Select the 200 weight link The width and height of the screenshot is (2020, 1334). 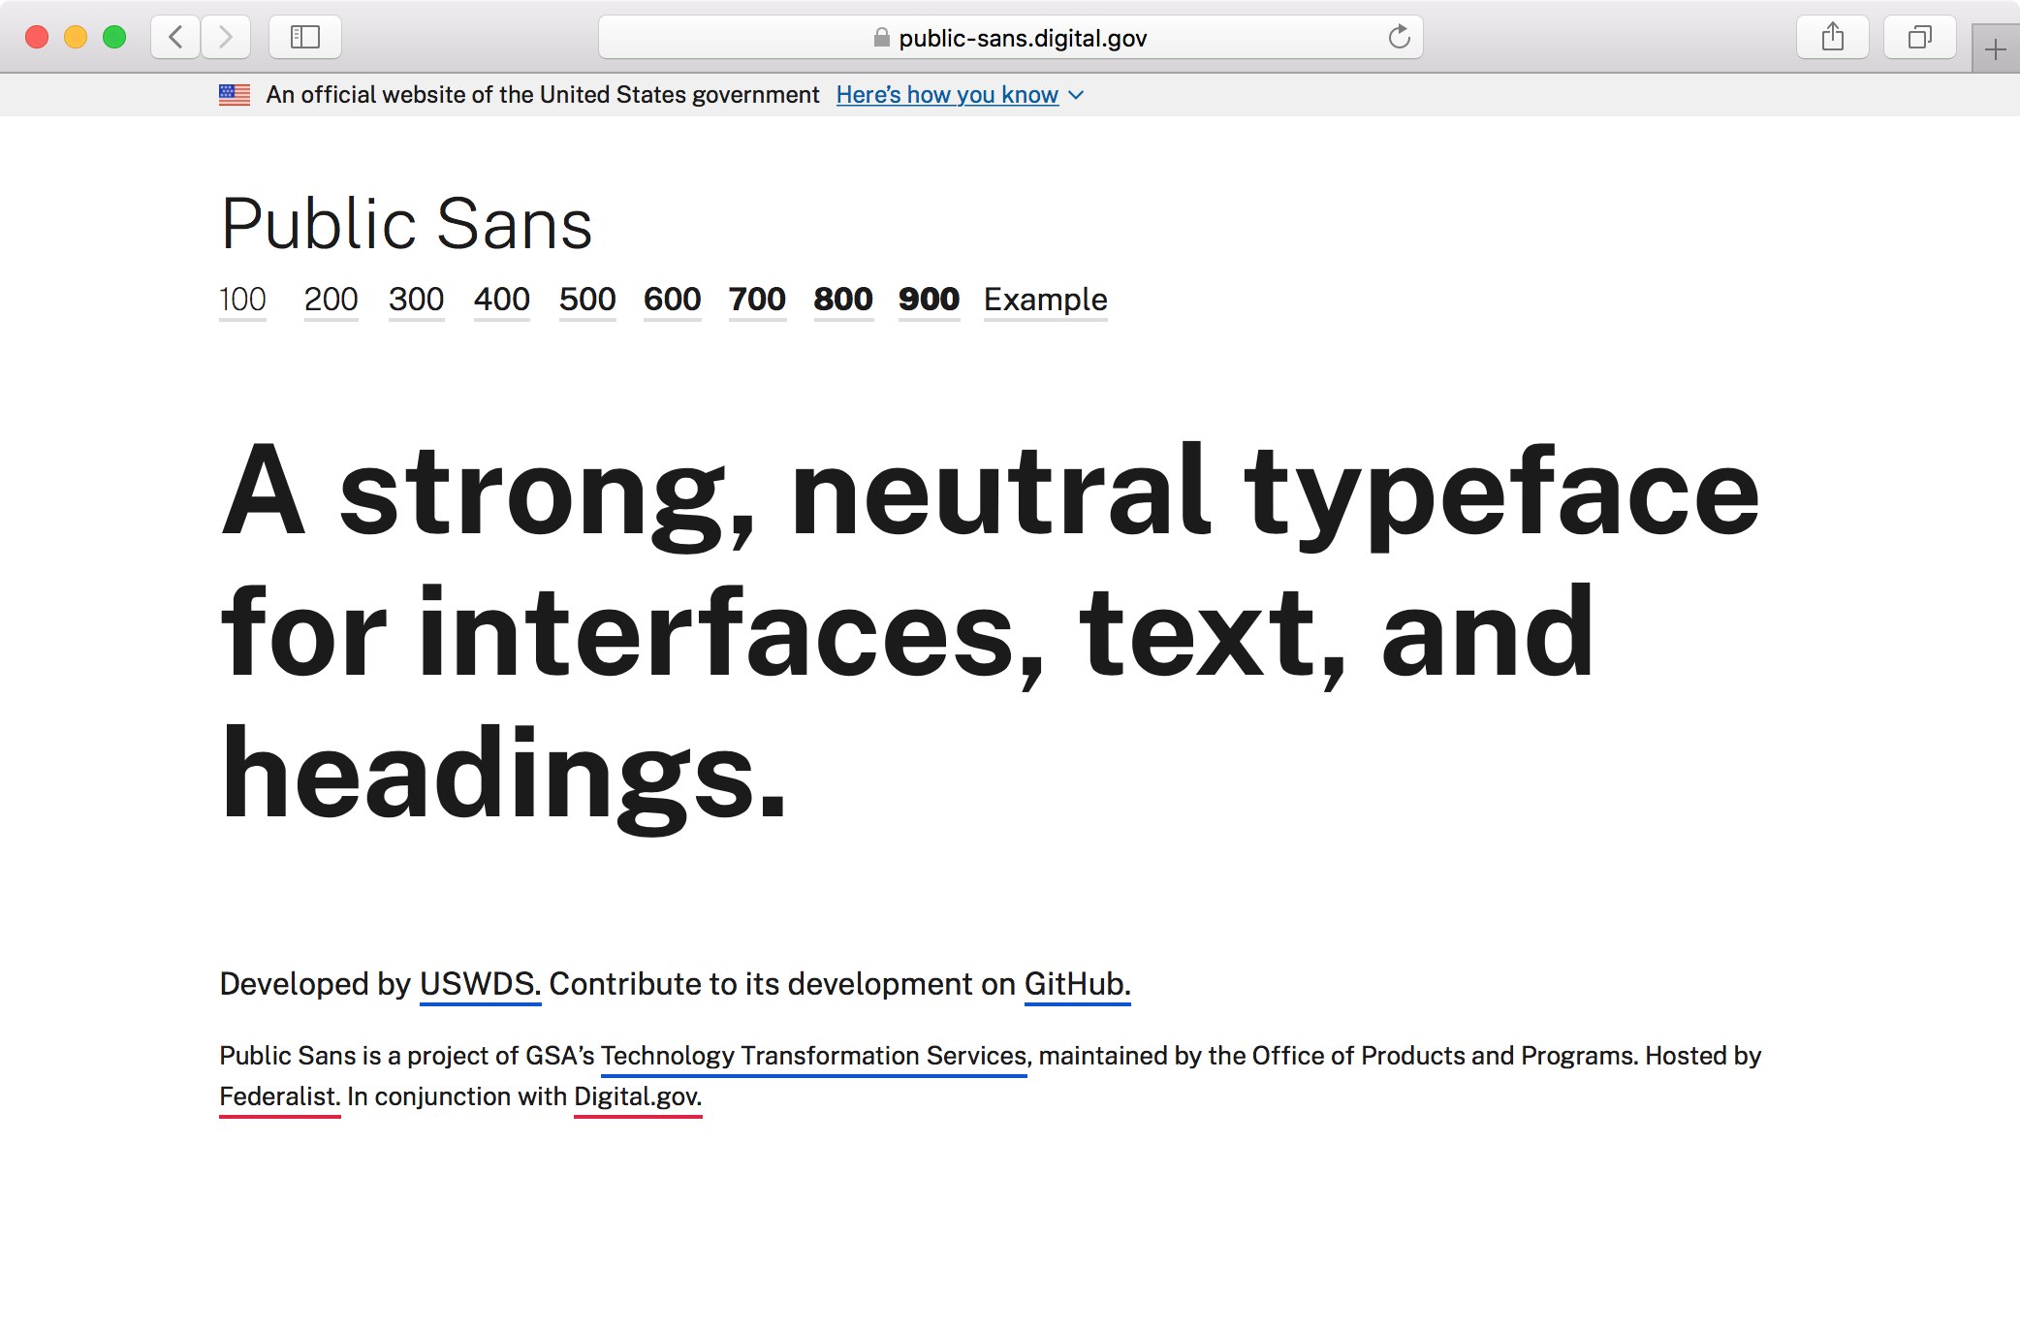[331, 300]
